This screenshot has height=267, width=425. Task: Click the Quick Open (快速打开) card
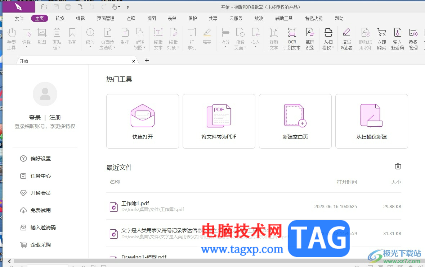click(x=143, y=121)
